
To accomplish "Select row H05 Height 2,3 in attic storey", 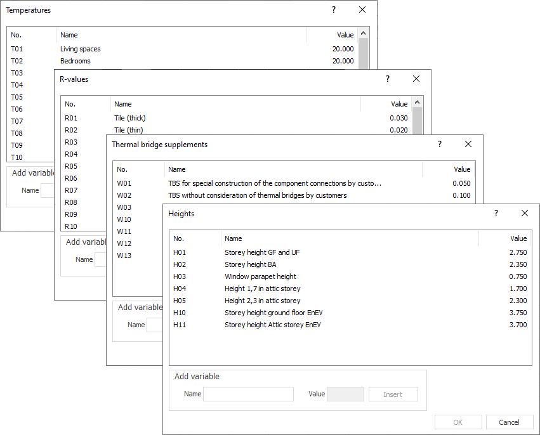I will point(350,301).
